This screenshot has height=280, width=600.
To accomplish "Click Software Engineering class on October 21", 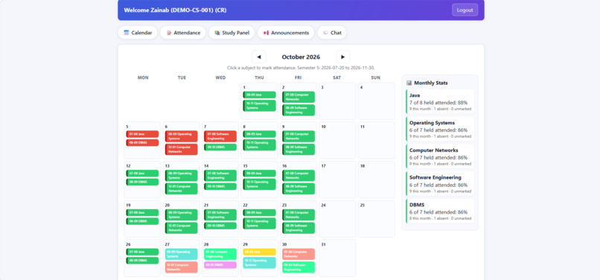I will tap(220, 215).
